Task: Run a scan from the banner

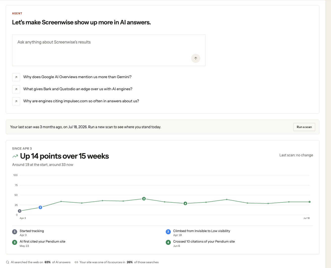Action: coord(304,127)
